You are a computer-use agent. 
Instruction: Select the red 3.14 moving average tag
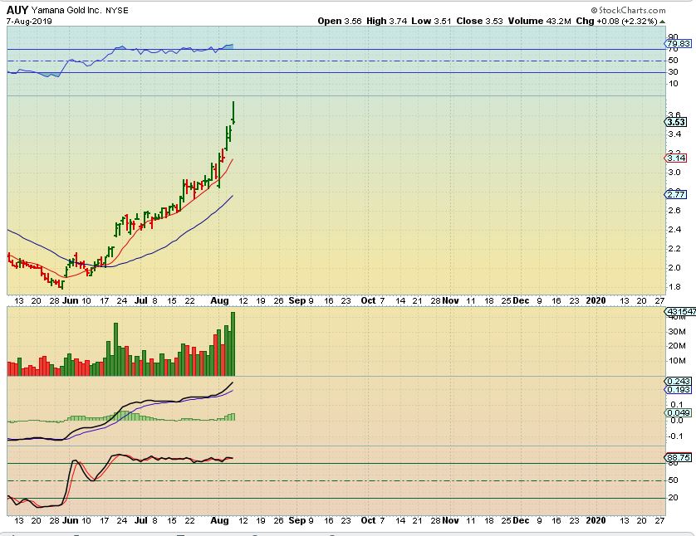pos(675,158)
